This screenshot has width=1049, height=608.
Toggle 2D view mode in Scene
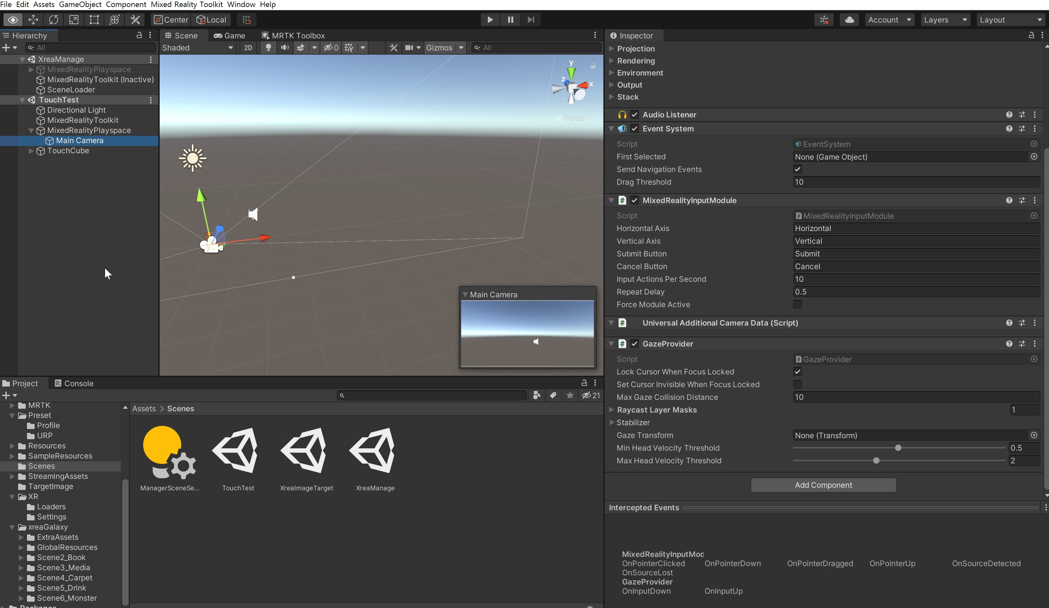(248, 48)
